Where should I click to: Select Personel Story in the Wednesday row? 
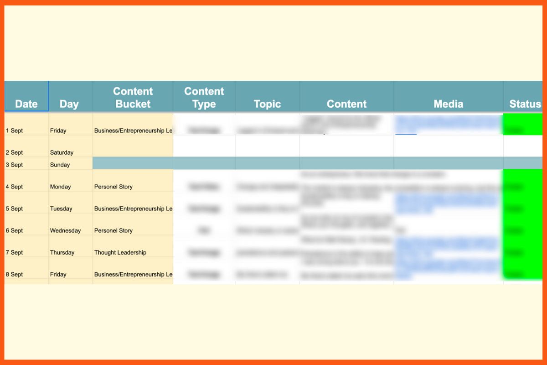click(x=133, y=224)
